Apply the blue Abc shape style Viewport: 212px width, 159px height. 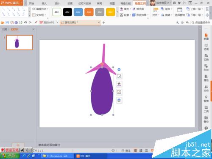[78, 12]
